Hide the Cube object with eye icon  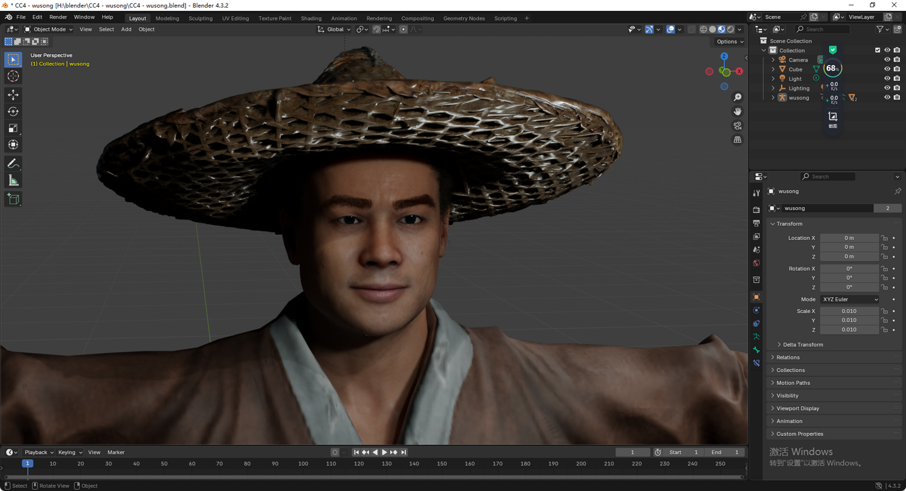pyautogui.click(x=887, y=69)
